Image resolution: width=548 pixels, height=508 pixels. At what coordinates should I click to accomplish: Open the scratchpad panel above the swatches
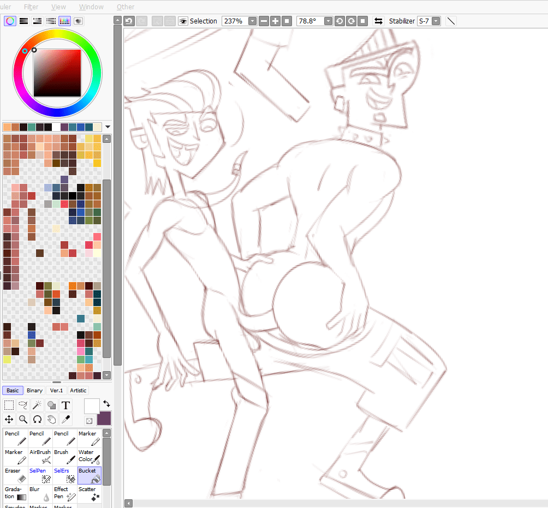coord(78,20)
